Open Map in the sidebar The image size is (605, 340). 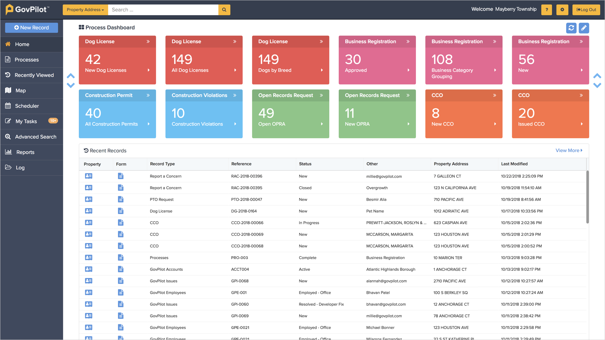tap(32, 91)
